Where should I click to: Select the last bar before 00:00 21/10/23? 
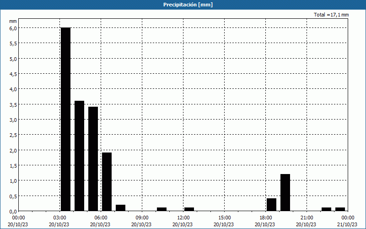point(340,209)
